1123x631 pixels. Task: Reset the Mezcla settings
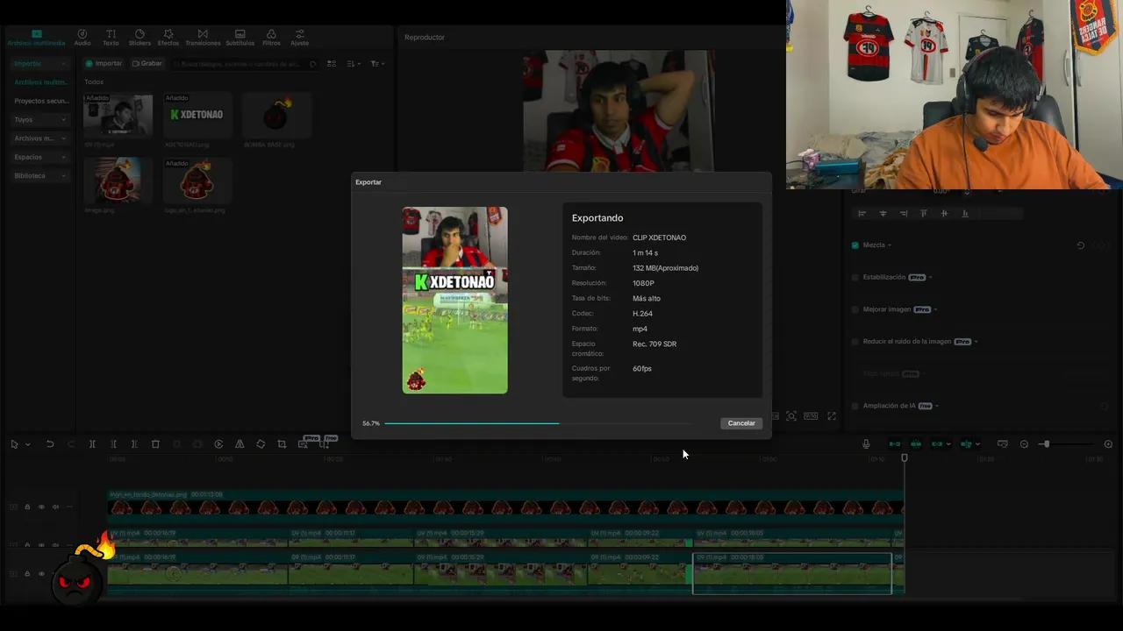(1080, 245)
